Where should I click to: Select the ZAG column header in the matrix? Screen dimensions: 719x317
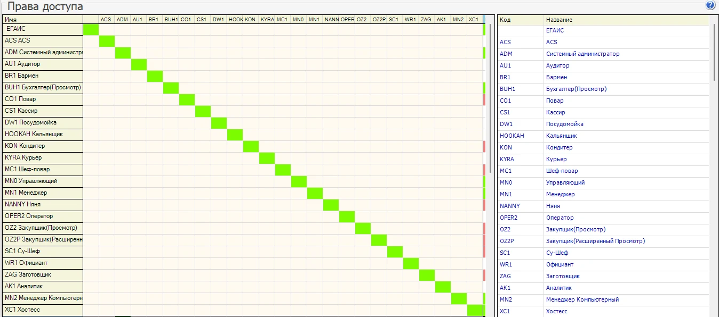tap(427, 20)
